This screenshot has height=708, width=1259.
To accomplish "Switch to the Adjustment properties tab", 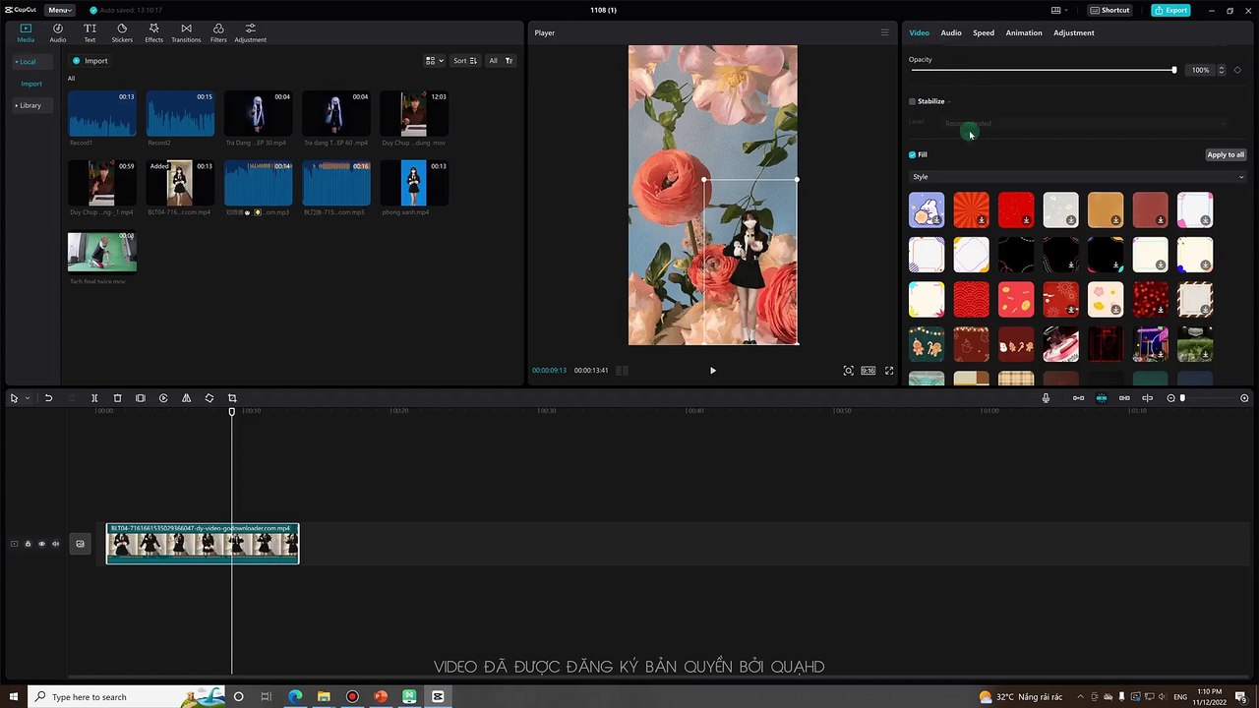I will coord(1074,32).
